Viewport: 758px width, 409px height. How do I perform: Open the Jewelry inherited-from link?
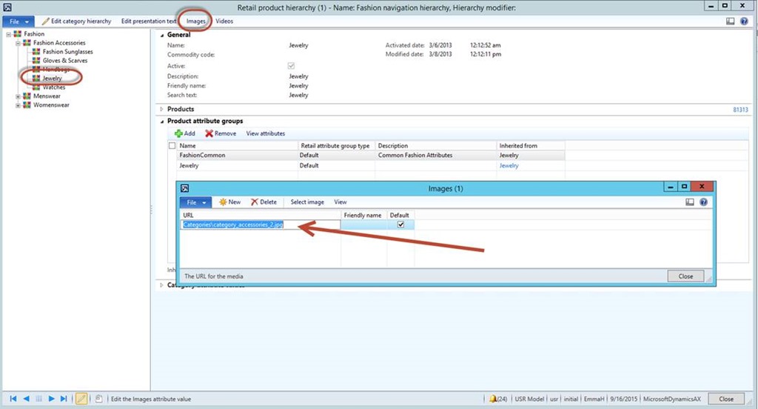[509, 166]
